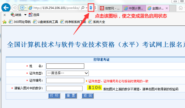Open the U盘装系统工具 bookmark
185x108 pixels.
pyautogui.click(x=46, y=22)
